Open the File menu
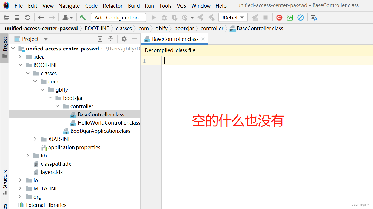373x209 pixels. click(x=19, y=6)
